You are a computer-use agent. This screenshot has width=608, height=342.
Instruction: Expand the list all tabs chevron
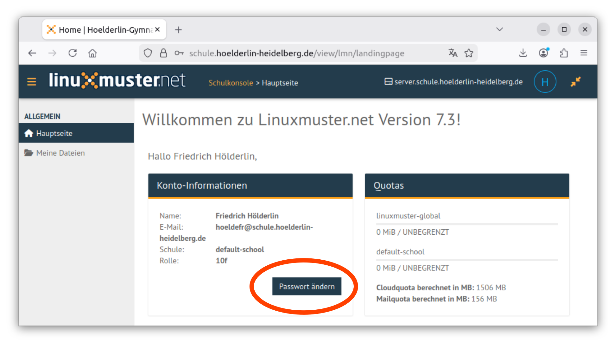(x=500, y=29)
